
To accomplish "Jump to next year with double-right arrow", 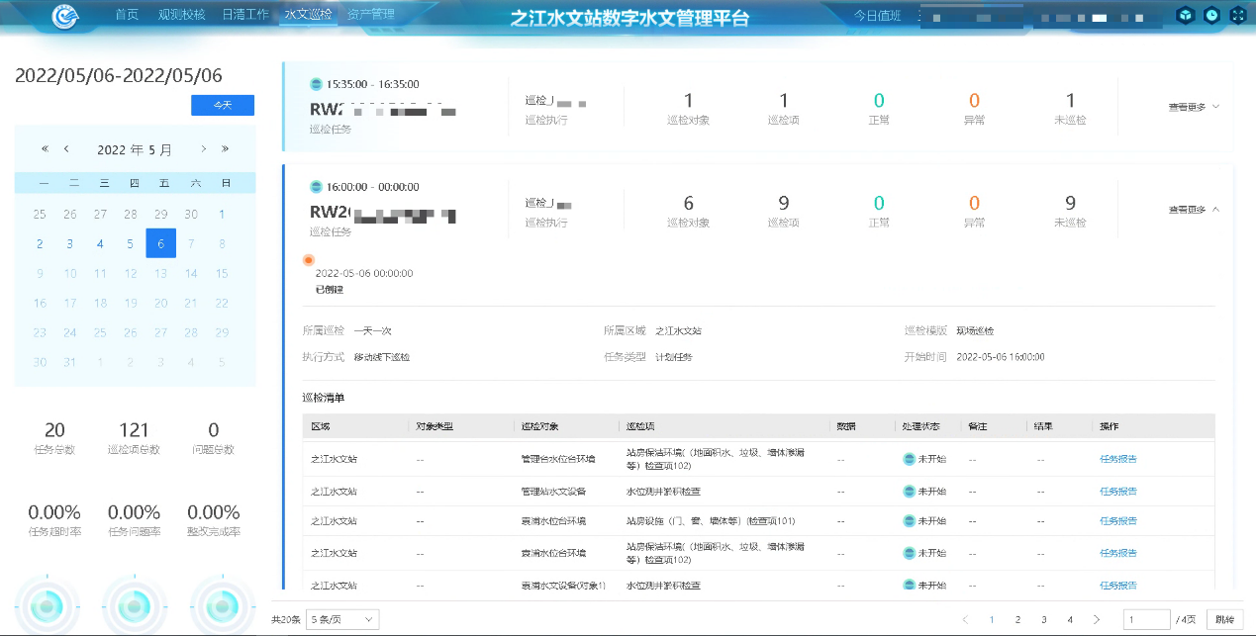I will [225, 149].
